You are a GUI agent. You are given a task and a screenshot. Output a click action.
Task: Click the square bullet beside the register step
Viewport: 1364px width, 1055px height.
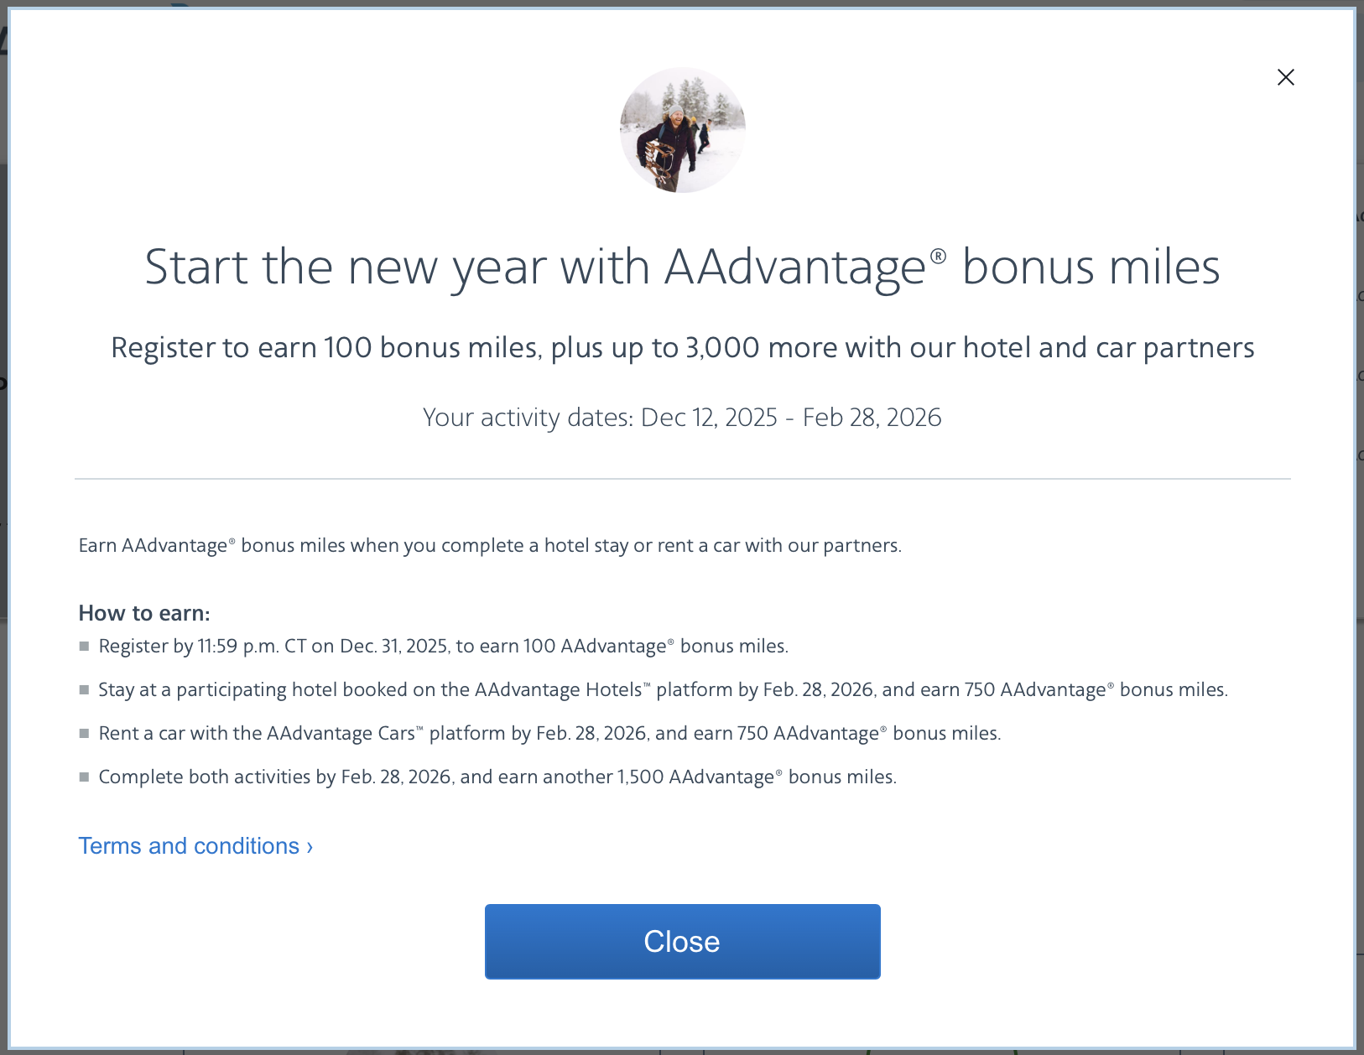(84, 644)
